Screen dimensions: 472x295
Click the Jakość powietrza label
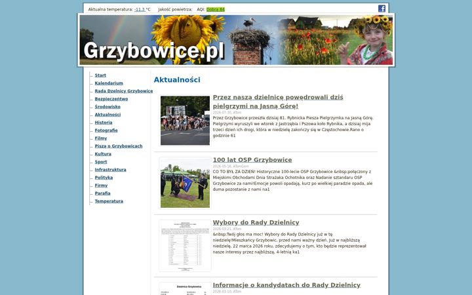pos(175,9)
